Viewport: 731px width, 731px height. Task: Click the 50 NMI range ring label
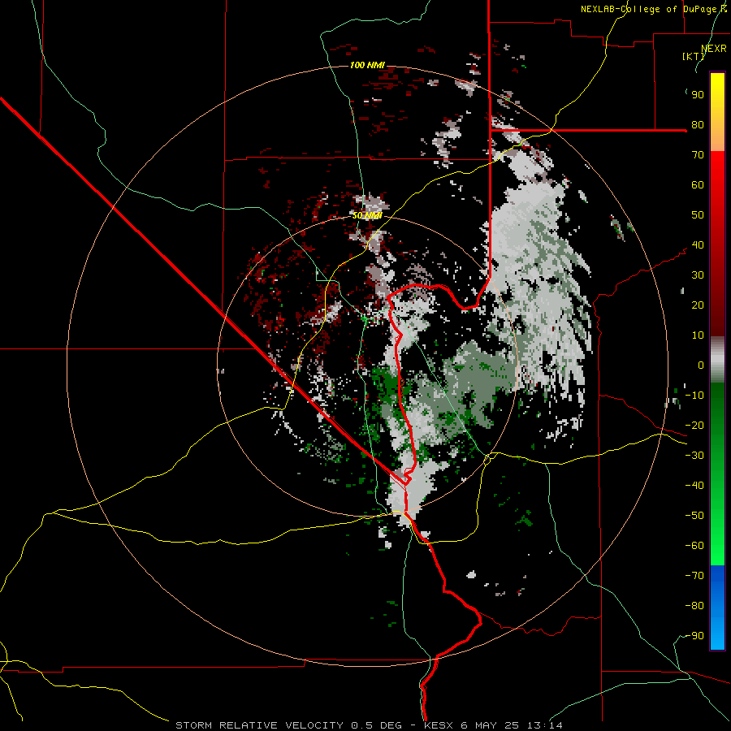[x=367, y=215]
